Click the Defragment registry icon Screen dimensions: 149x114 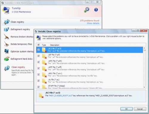pyautogui.click(x=7, y=29)
